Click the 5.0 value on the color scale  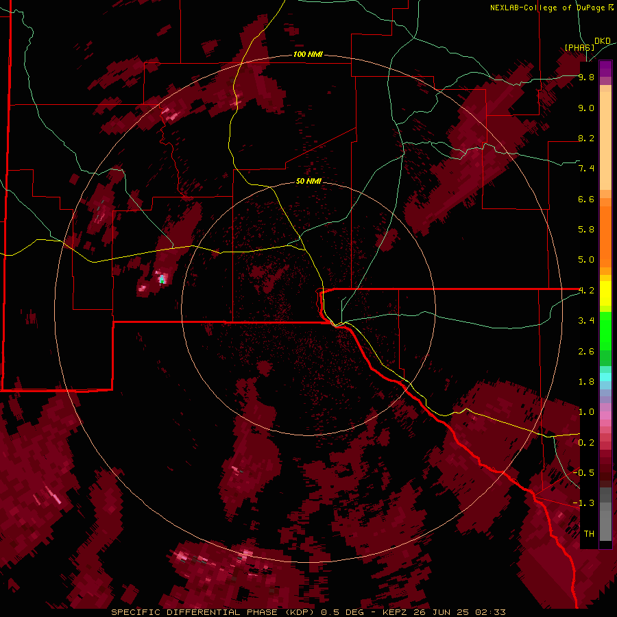(x=586, y=260)
